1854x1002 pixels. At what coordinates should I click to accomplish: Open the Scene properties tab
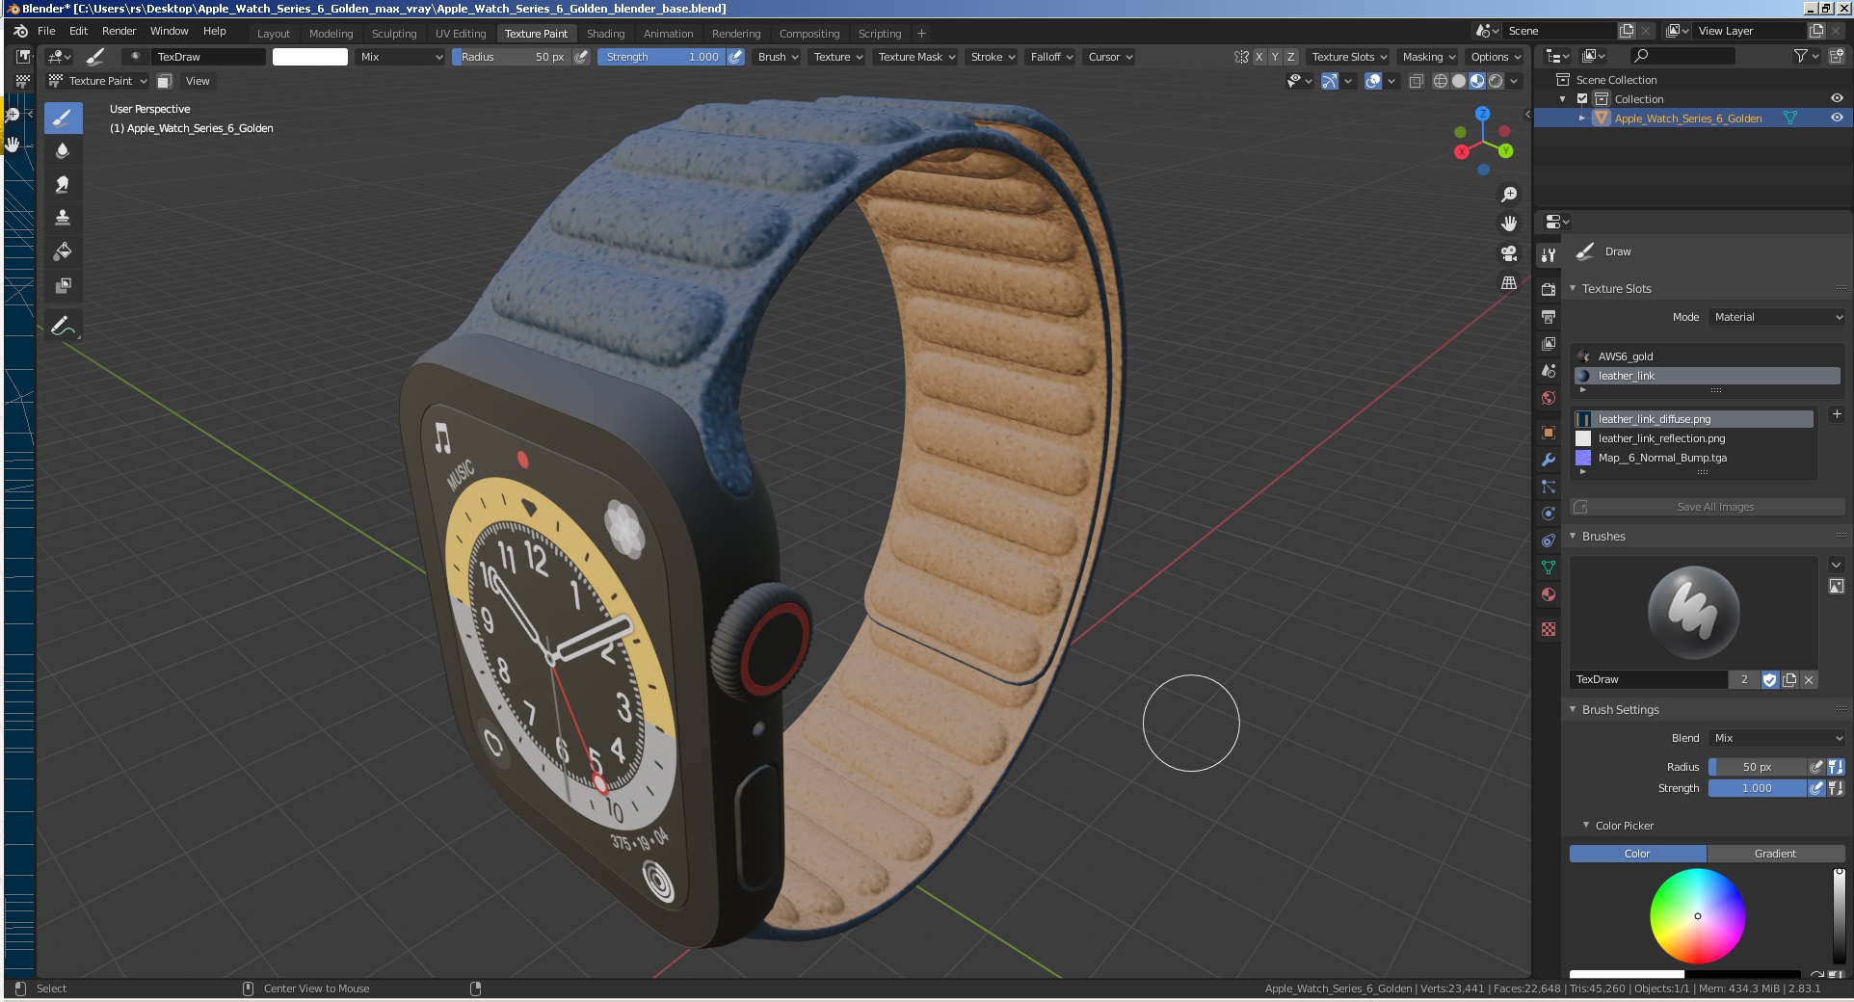click(x=1549, y=371)
